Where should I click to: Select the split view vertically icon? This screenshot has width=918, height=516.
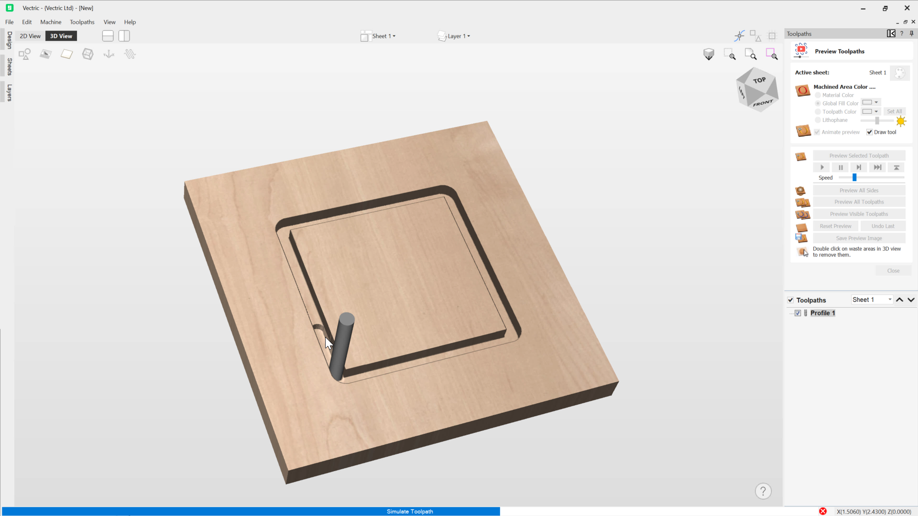124,36
